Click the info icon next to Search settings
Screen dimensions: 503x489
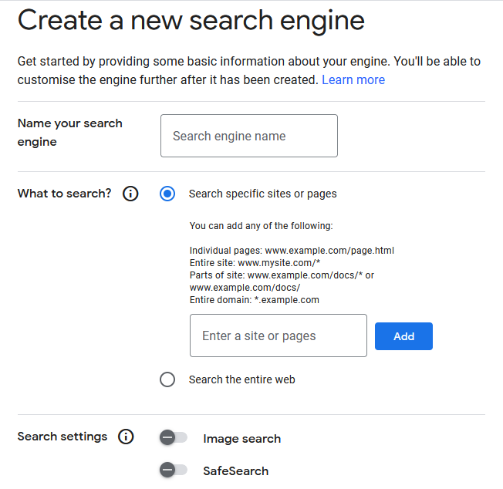pyautogui.click(x=126, y=437)
